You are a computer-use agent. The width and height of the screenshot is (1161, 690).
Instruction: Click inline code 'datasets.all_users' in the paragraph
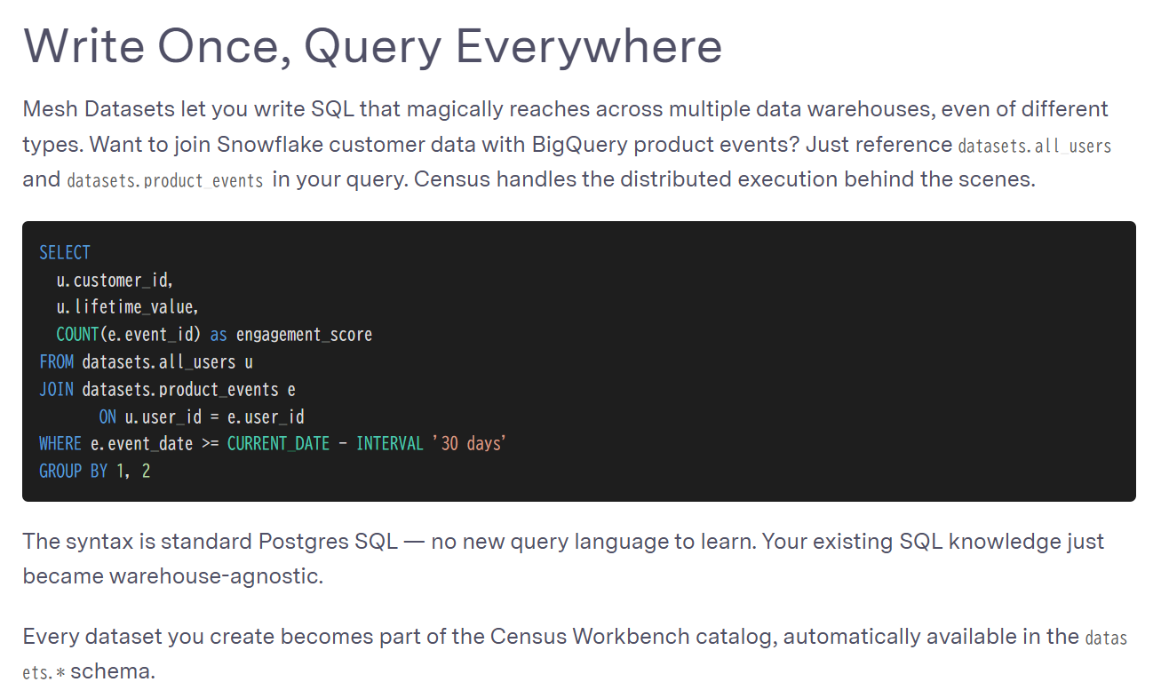pos(1035,146)
